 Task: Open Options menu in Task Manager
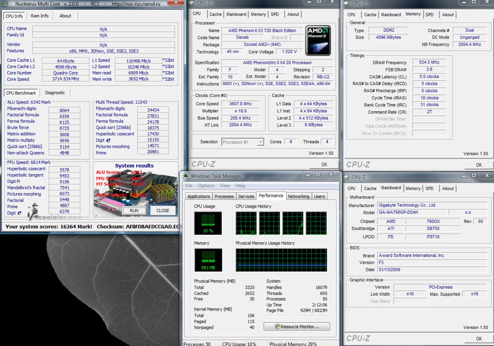[207, 186]
